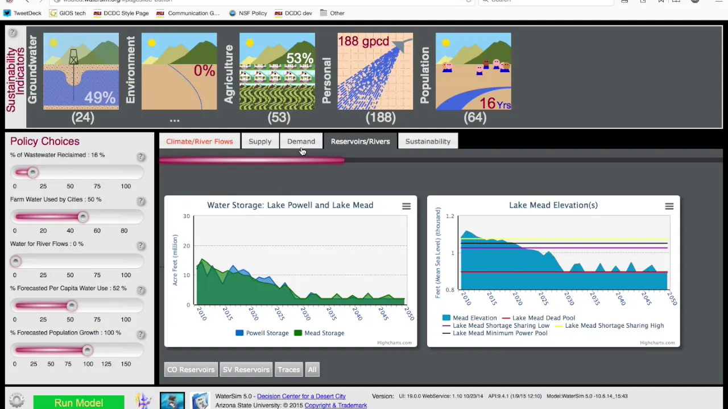728x409 pixels.
Task: Toggle Powell Storage series in legend
Action: 262,333
